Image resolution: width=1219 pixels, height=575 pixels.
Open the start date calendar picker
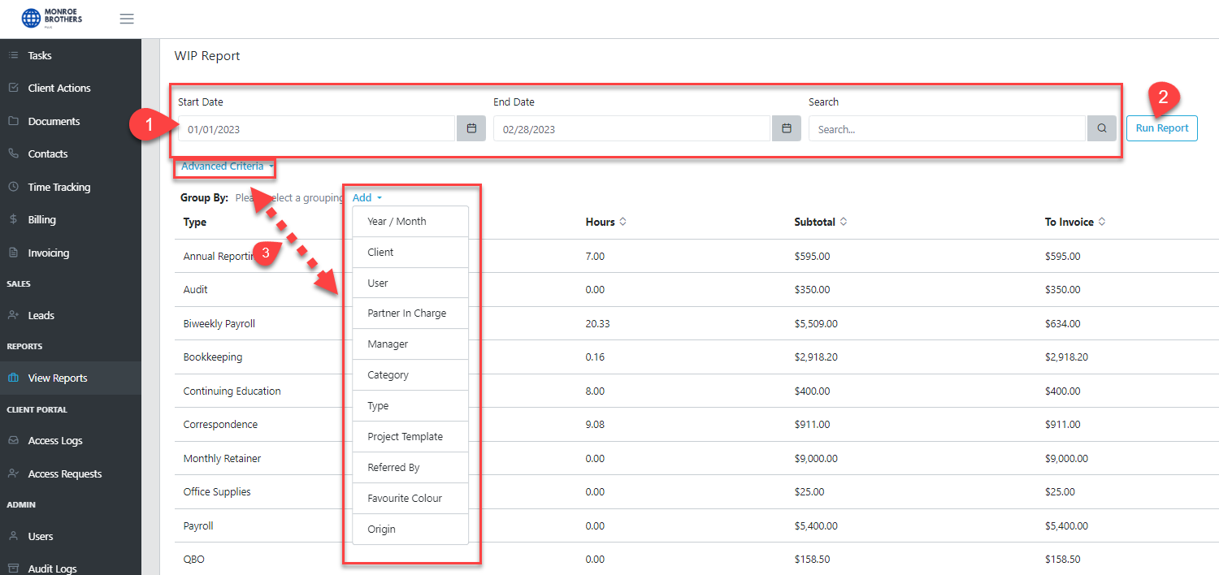point(471,128)
